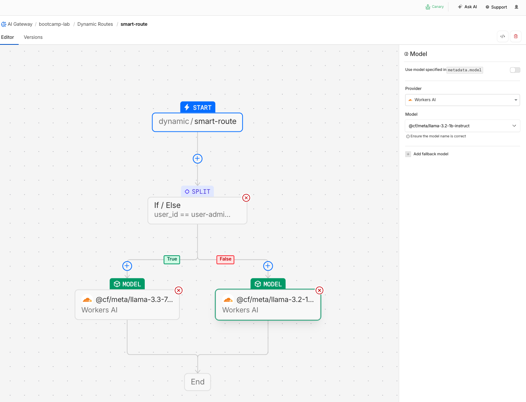Open the Model dropdown llama-3.2-1b-instruct

pos(462,126)
